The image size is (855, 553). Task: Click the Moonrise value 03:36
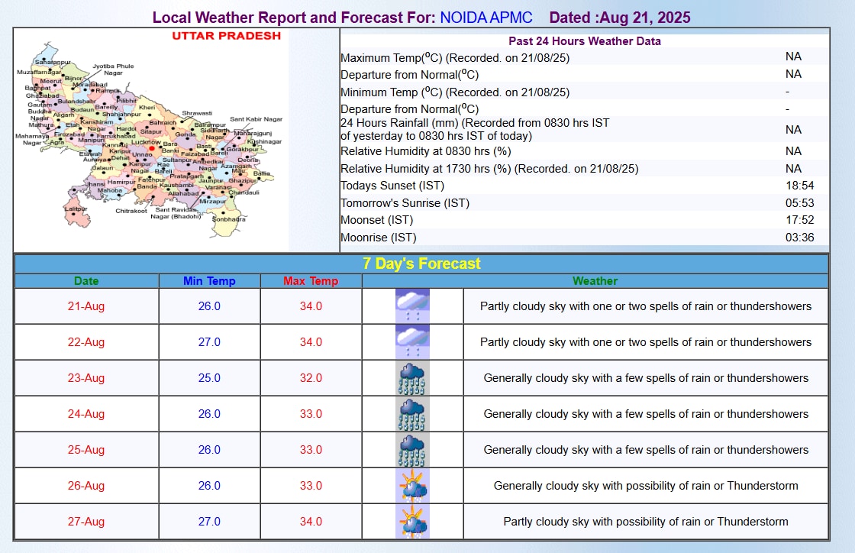799,238
